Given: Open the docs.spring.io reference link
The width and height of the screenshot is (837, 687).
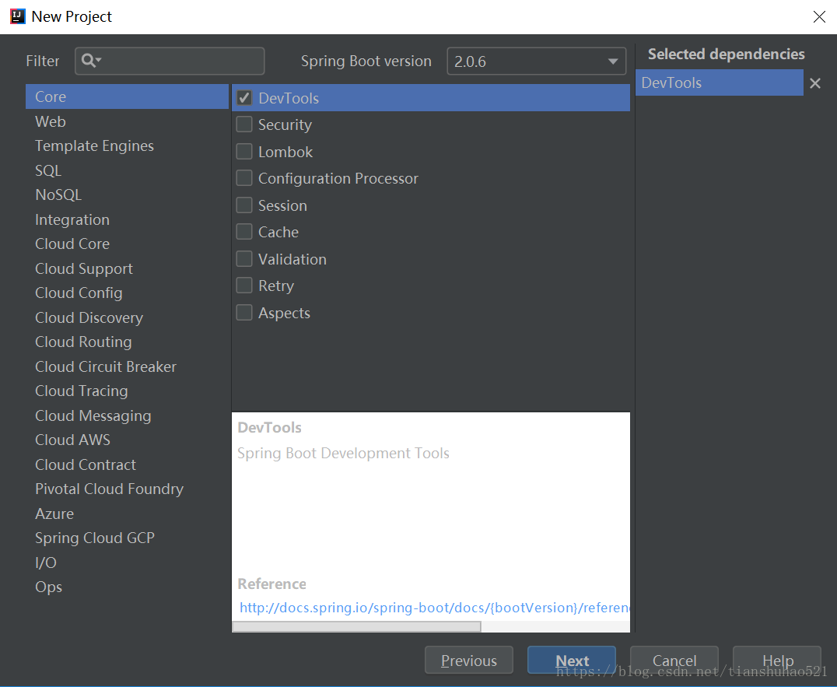Looking at the screenshot, I should click(435, 608).
